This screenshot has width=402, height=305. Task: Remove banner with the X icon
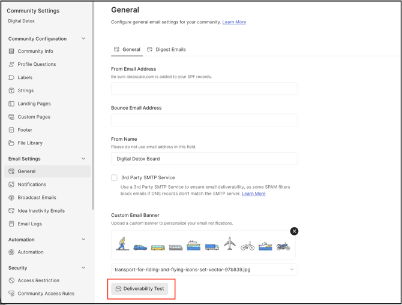(x=294, y=231)
